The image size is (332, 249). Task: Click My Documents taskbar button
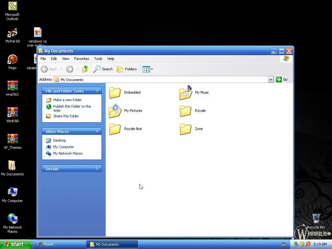[112, 244]
